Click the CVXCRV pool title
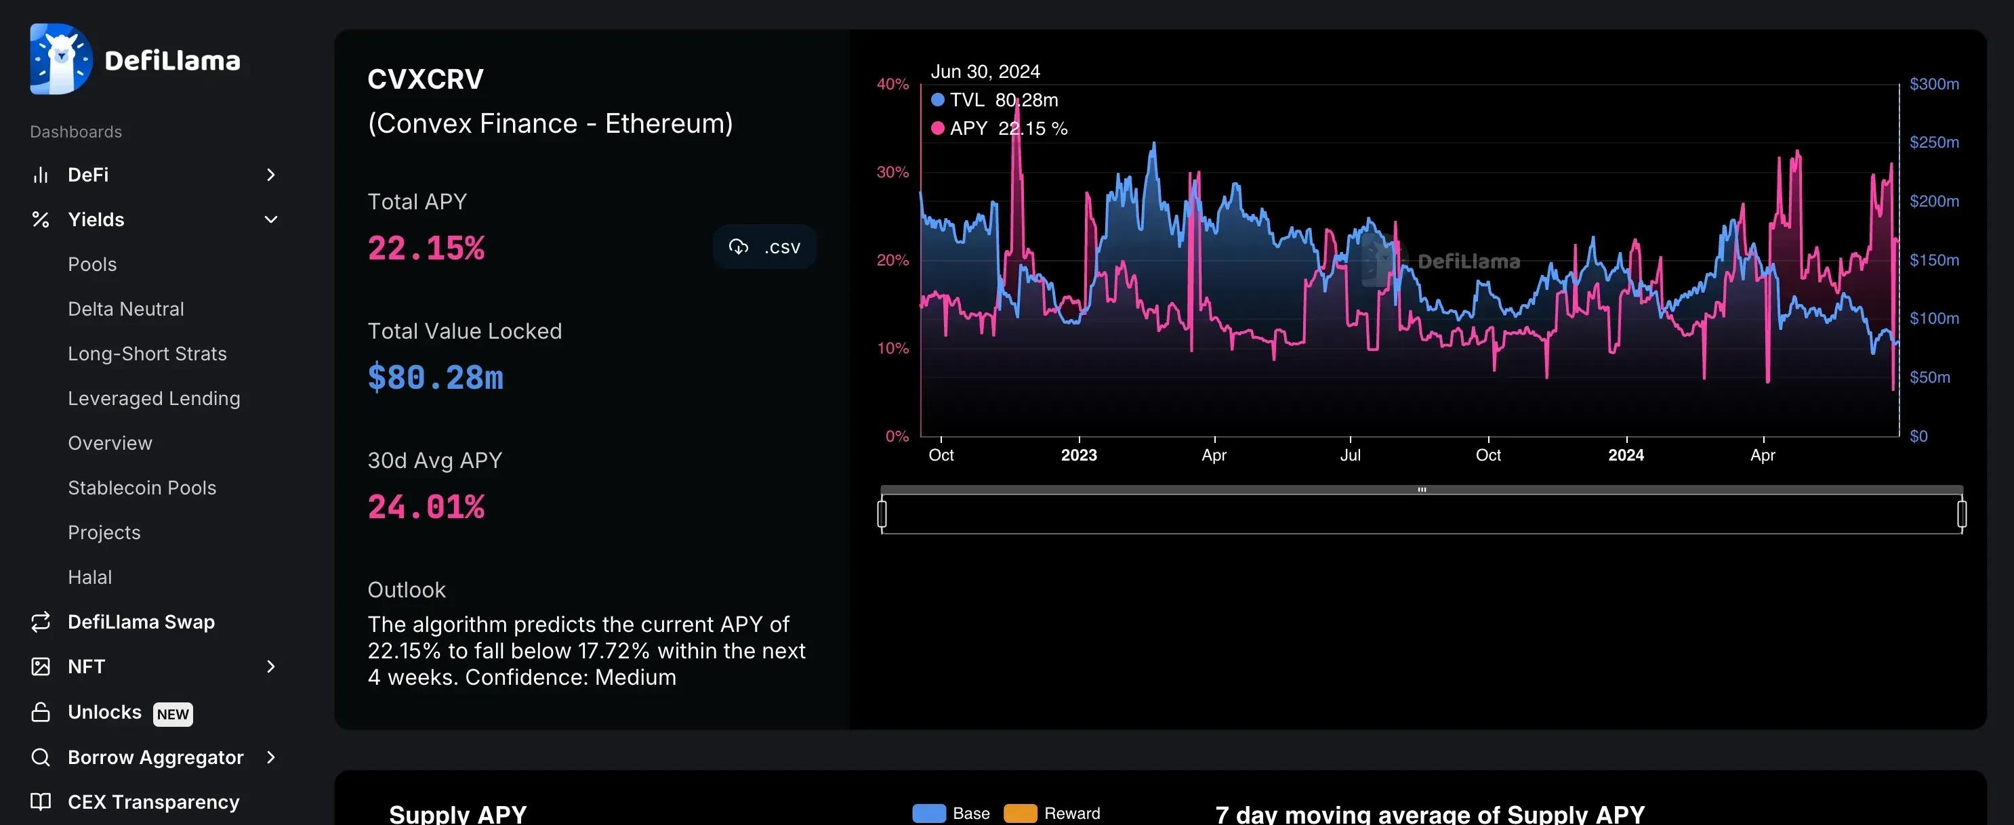 [x=426, y=79]
